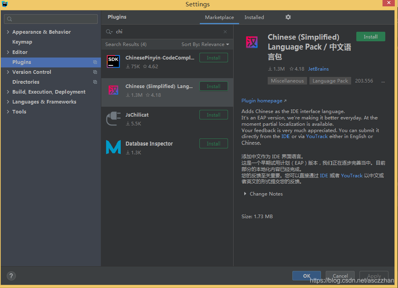Select the Database Inspector plugin title
Image resolution: width=398 pixels, height=288 pixels.
pos(149,144)
